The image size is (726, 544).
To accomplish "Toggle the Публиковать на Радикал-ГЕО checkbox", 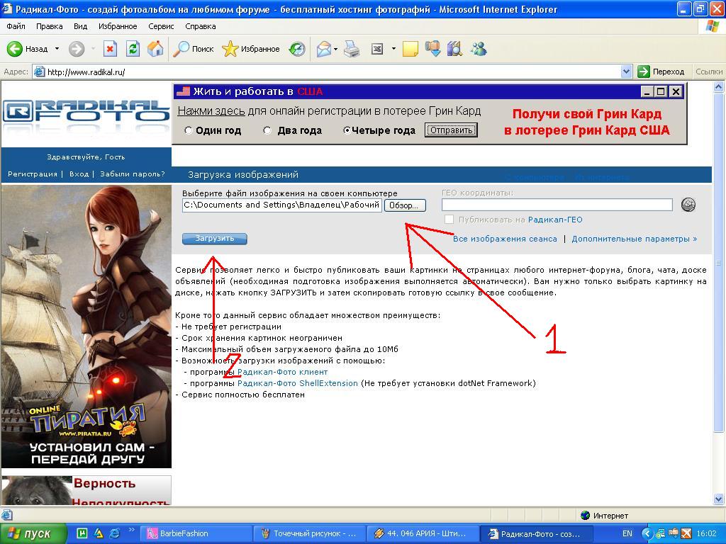I will (449, 220).
